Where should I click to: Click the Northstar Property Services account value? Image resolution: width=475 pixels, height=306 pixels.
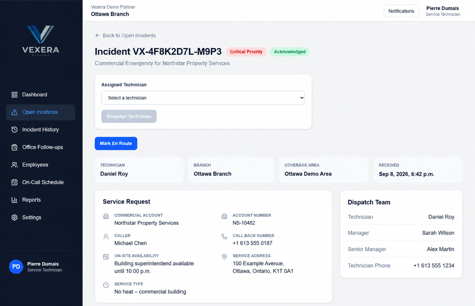tap(146, 223)
